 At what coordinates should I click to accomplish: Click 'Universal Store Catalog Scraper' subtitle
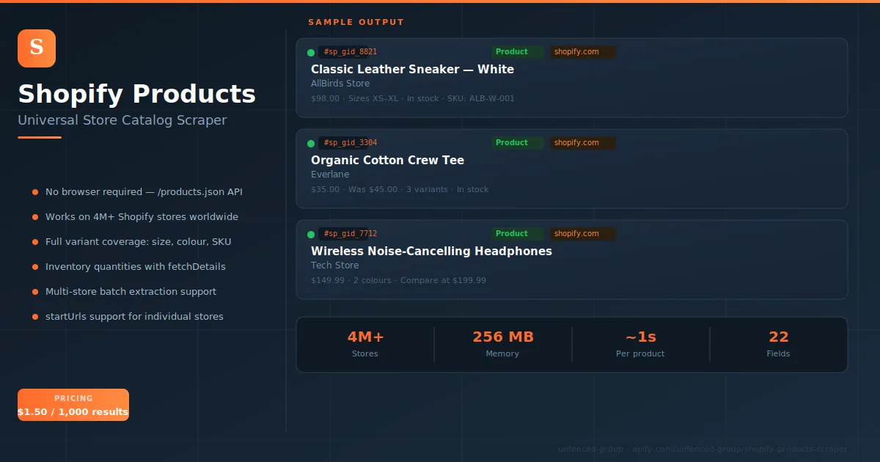point(122,120)
